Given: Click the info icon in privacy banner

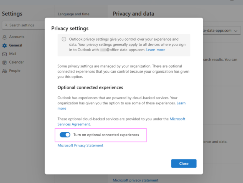Looking at the screenshot, I should pos(64,39).
